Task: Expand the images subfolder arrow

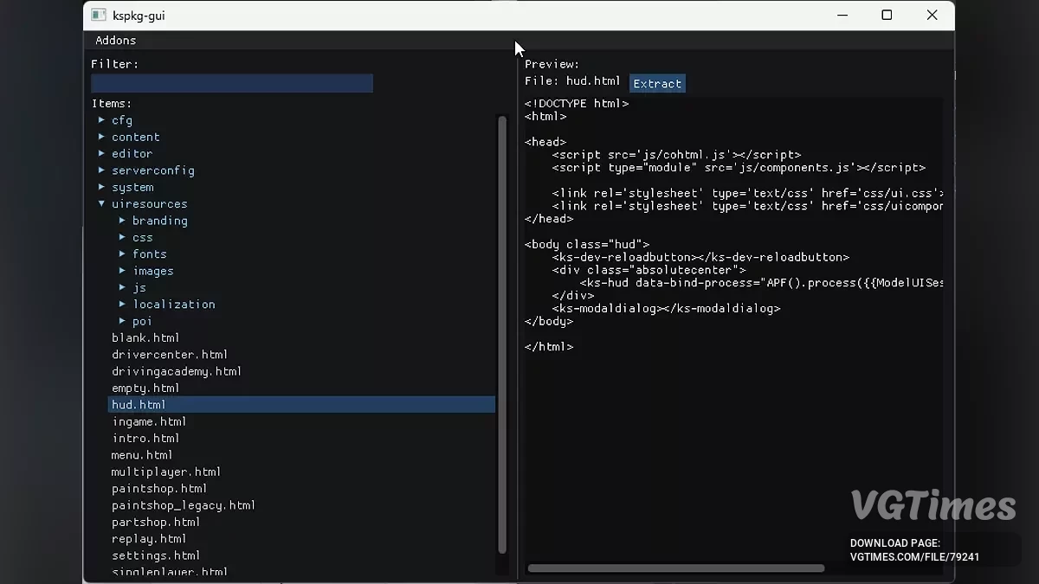Action: (122, 271)
